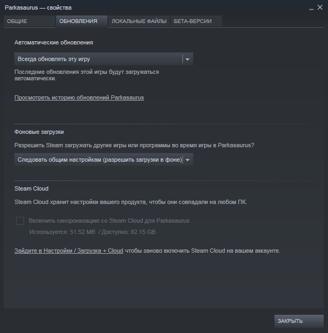Click the 'Используется: 51.52 MB' storage text

62,232
